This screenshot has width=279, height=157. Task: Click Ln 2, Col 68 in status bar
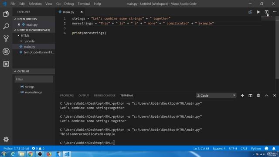click(x=201, y=148)
